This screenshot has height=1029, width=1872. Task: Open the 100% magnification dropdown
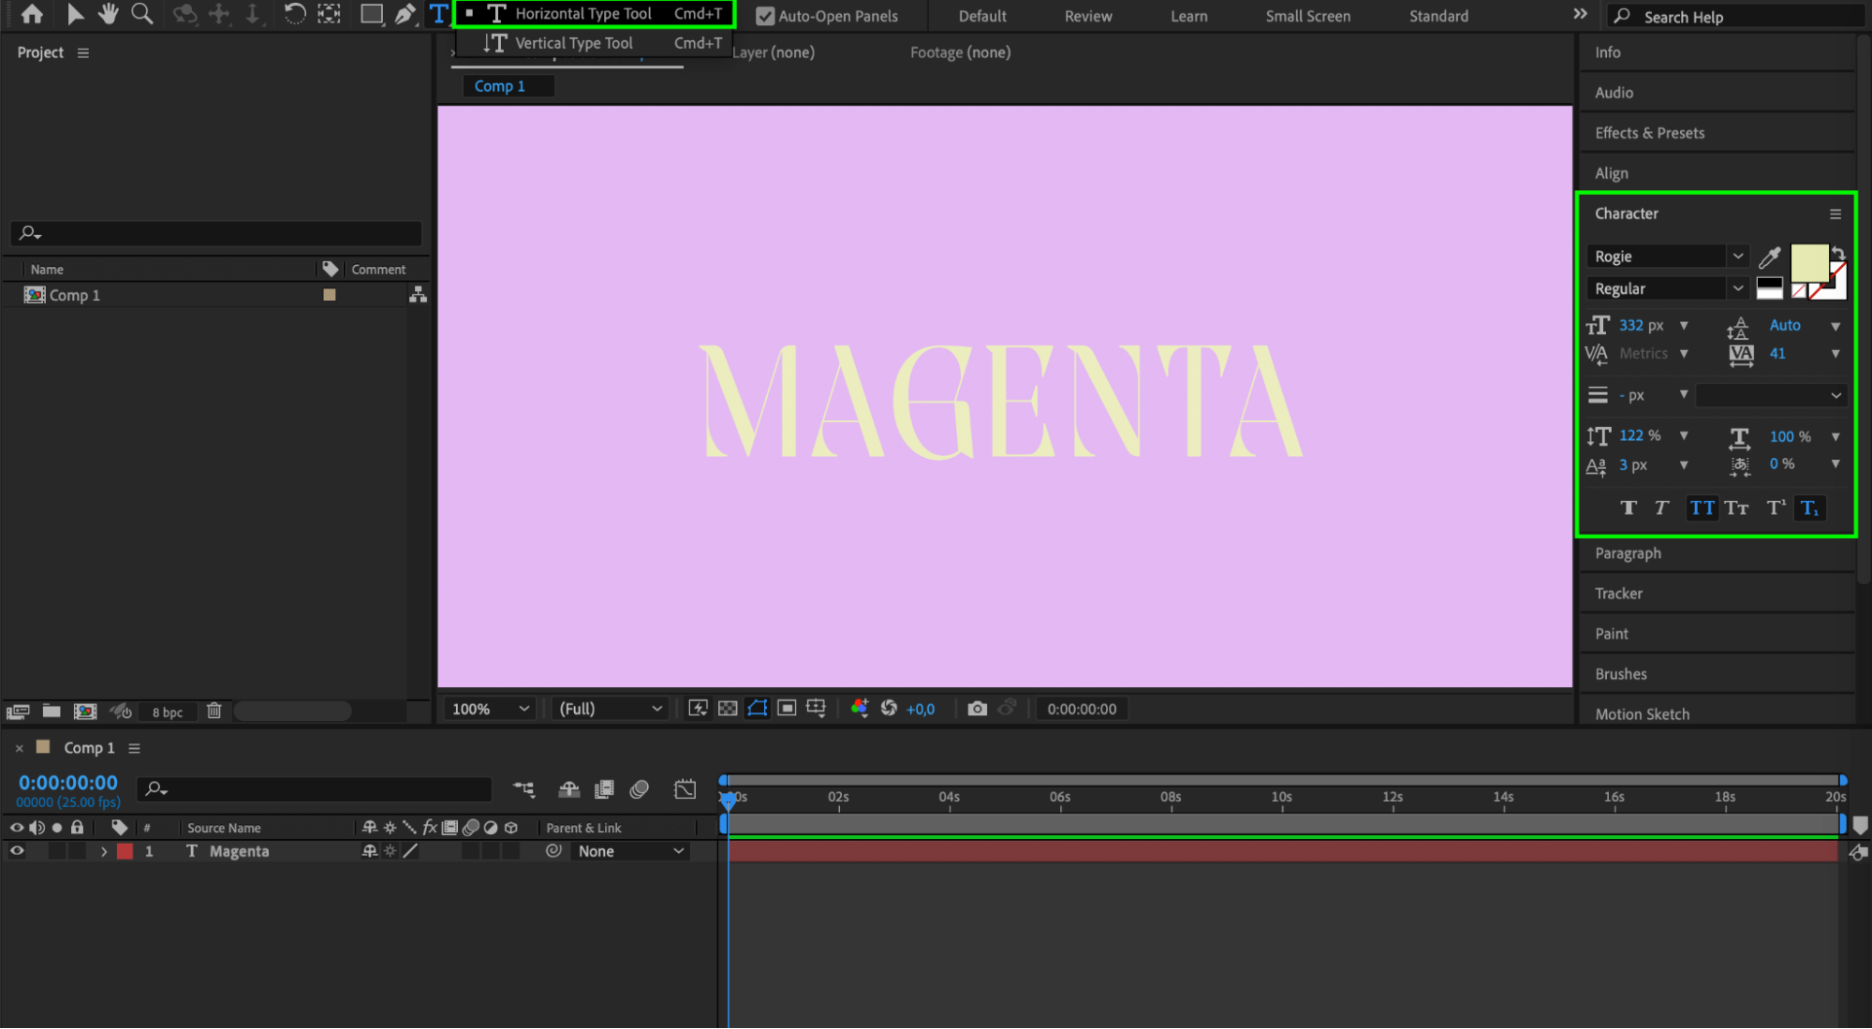pyautogui.click(x=491, y=709)
